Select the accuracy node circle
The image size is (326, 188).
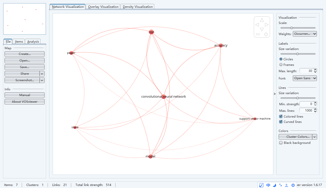pos(221,45)
